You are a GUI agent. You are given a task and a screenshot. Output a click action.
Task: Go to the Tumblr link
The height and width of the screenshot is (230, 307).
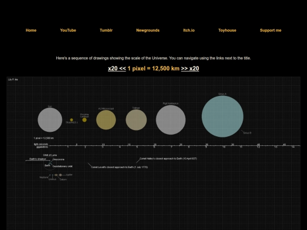[106, 30]
